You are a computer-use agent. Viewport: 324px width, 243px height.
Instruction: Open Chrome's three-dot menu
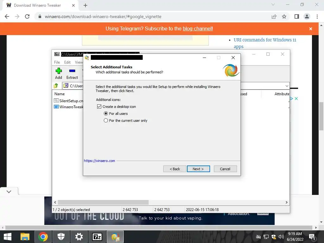point(317,16)
